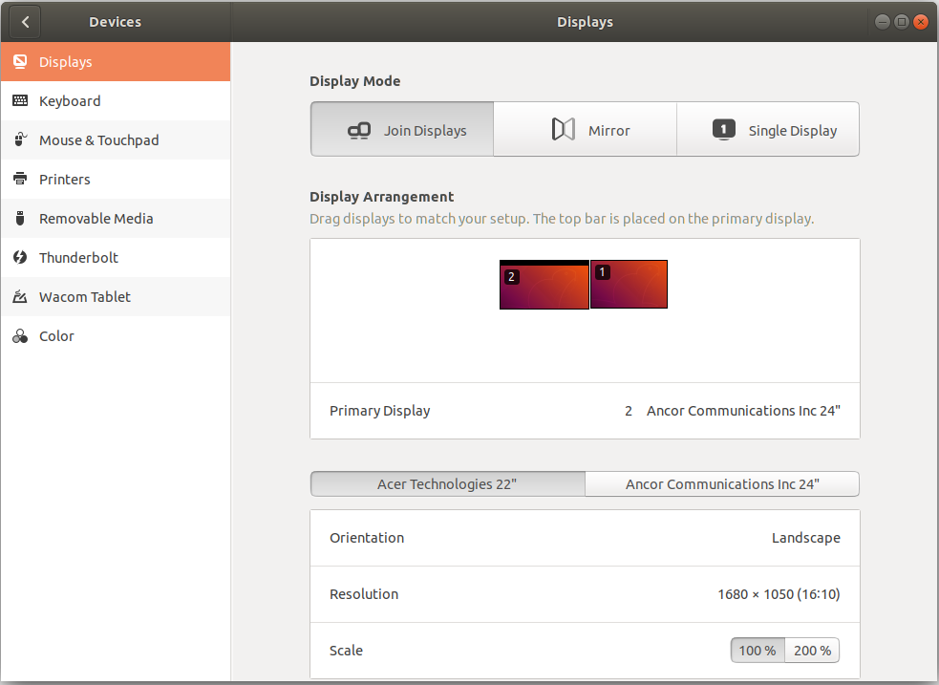Close the Displays settings window
This screenshot has height=685, width=939.
click(921, 22)
